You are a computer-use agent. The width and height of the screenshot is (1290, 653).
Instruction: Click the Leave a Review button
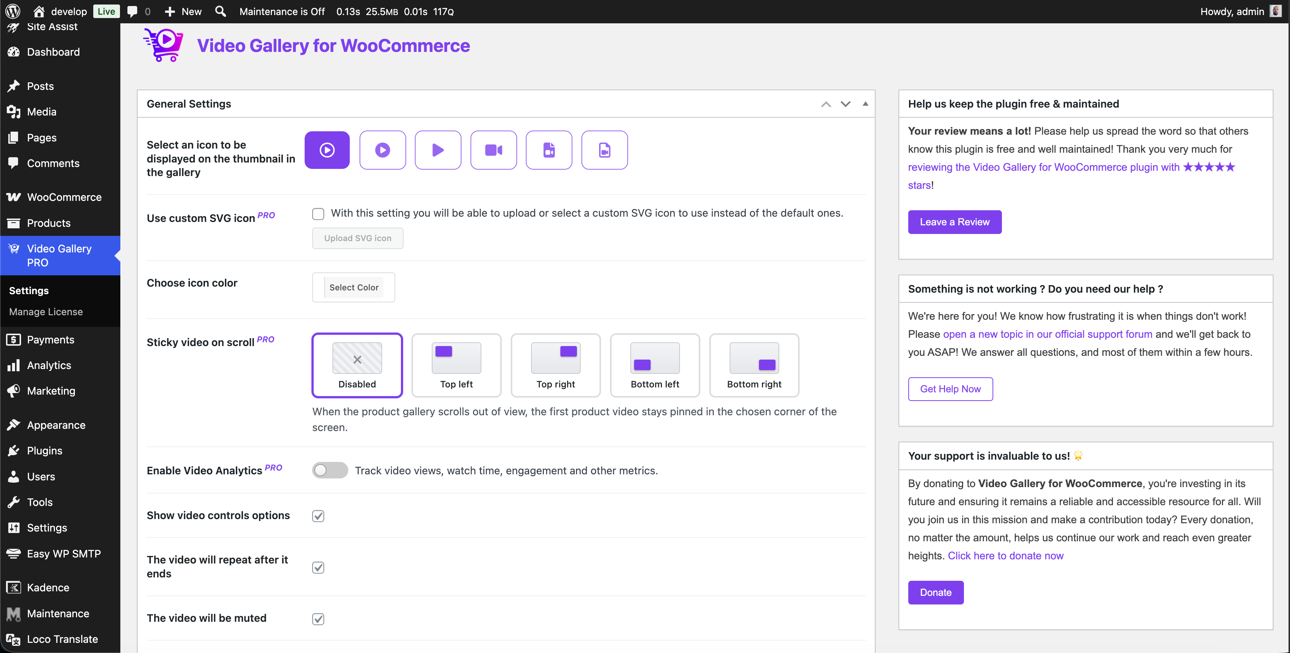click(x=955, y=222)
